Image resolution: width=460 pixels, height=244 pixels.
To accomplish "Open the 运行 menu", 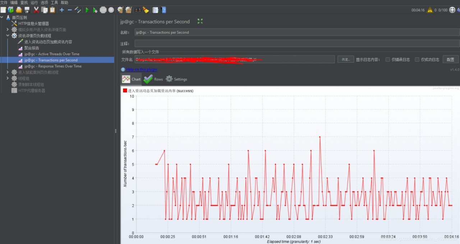I will pos(34,3).
